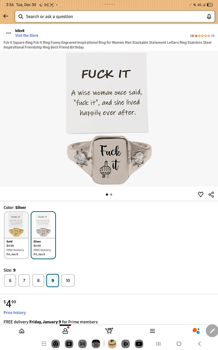Add the ring to wishlist with heart icon
This screenshot has height=350, width=218.
pyautogui.click(x=200, y=195)
